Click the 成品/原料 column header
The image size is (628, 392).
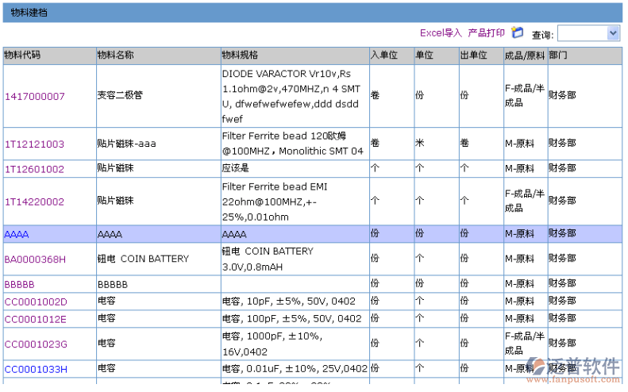coord(525,56)
